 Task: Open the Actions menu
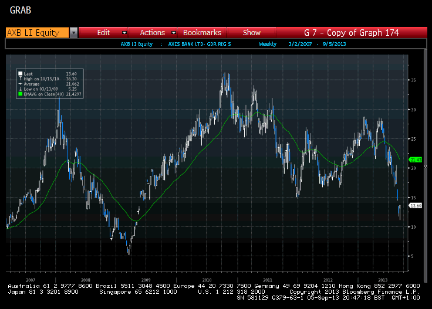(153, 33)
